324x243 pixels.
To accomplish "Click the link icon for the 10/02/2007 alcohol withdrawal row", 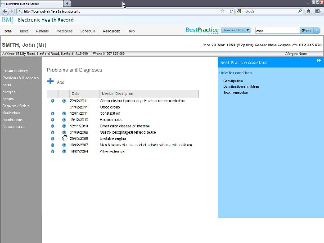I will 53,145.
